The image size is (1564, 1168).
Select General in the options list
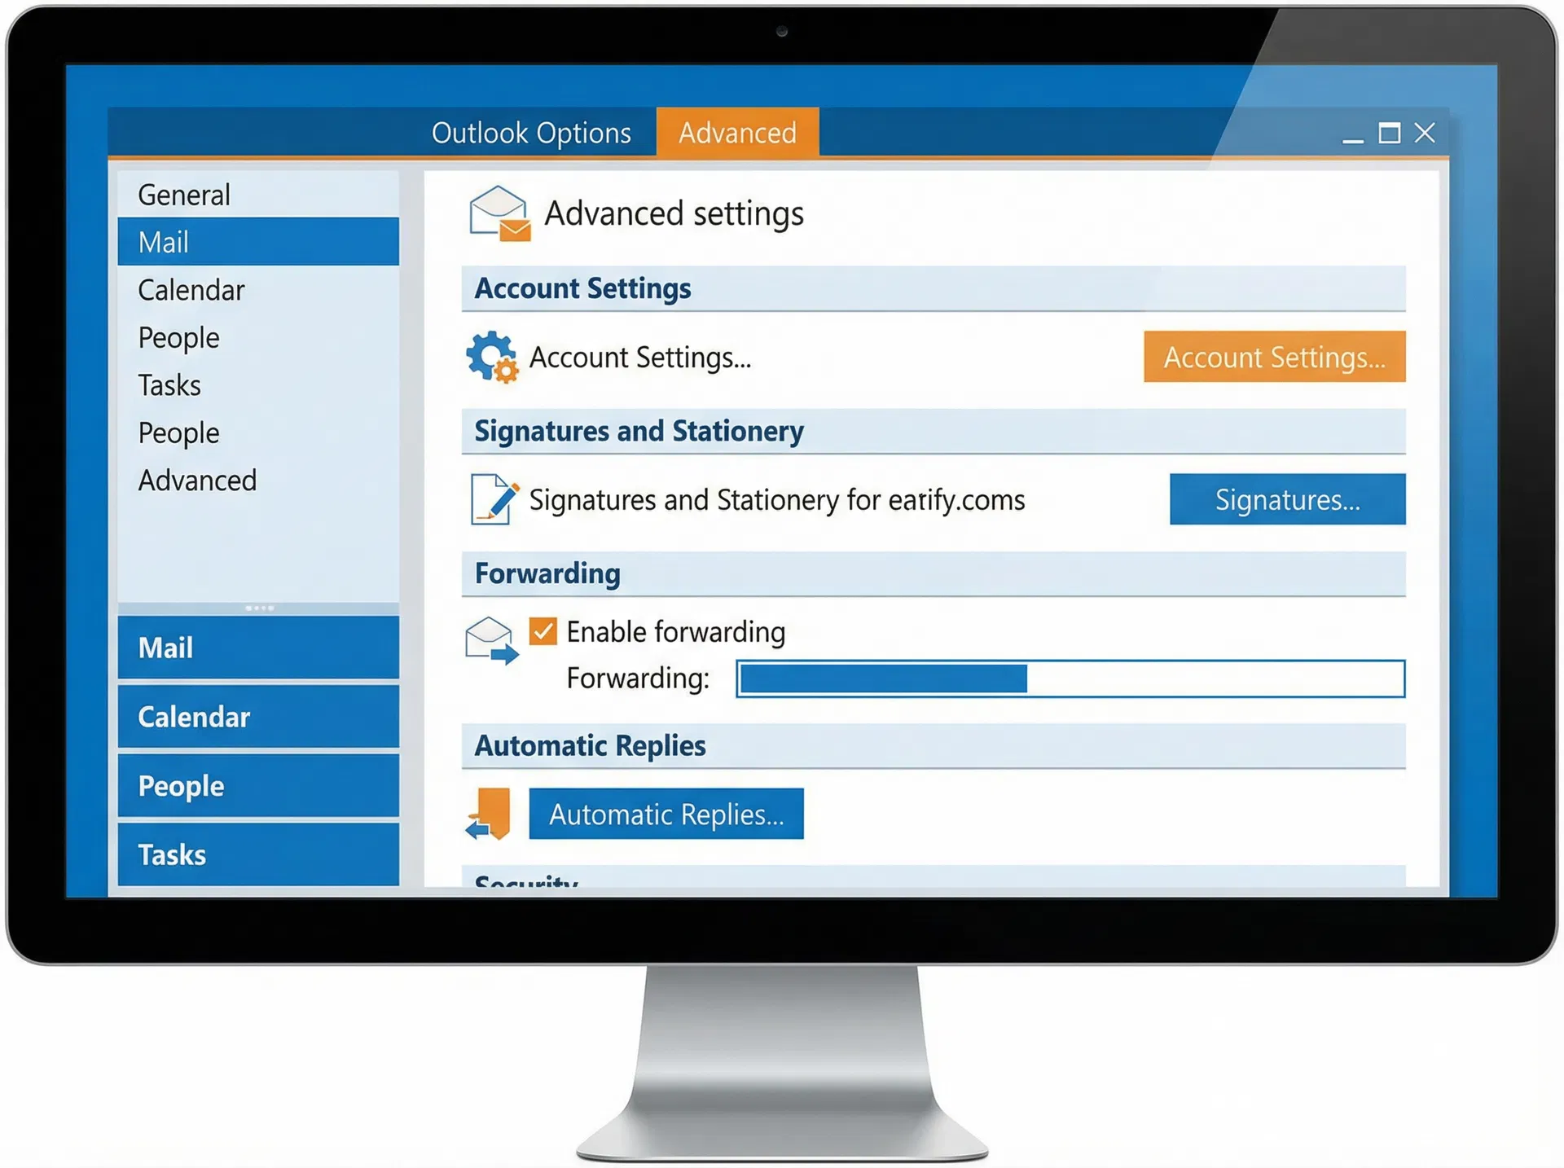tap(258, 195)
